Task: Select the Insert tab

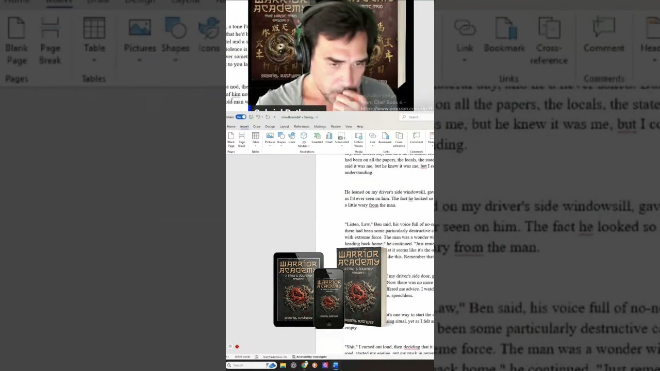Action: point(244,127)
